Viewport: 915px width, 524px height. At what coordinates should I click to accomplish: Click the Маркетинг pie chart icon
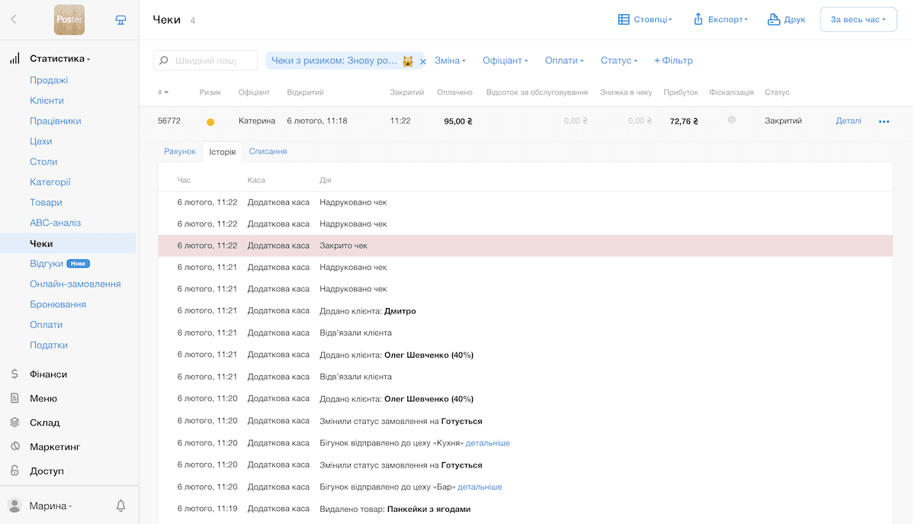14,447
